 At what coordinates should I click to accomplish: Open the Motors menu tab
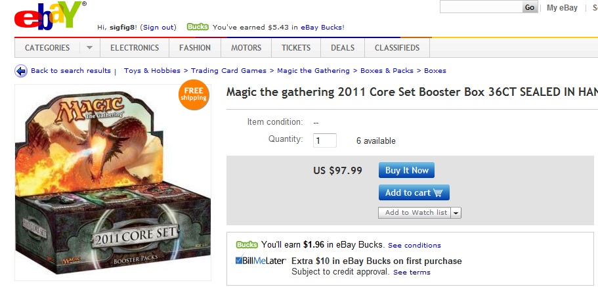click(x=246, y=48)
